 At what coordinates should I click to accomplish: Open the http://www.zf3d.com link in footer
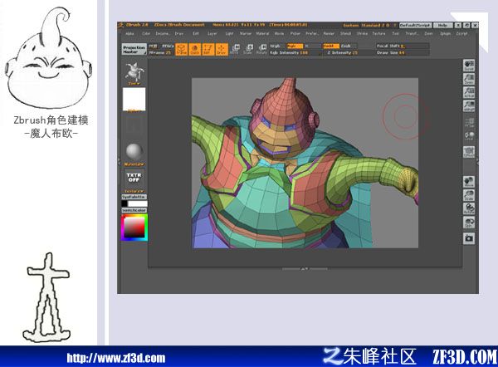[x=116, y=358]
